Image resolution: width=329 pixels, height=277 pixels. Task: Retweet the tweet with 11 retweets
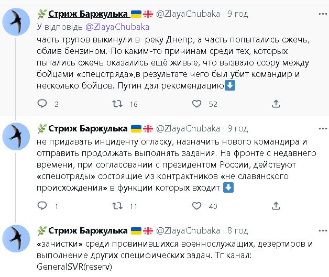click(118, 206)
